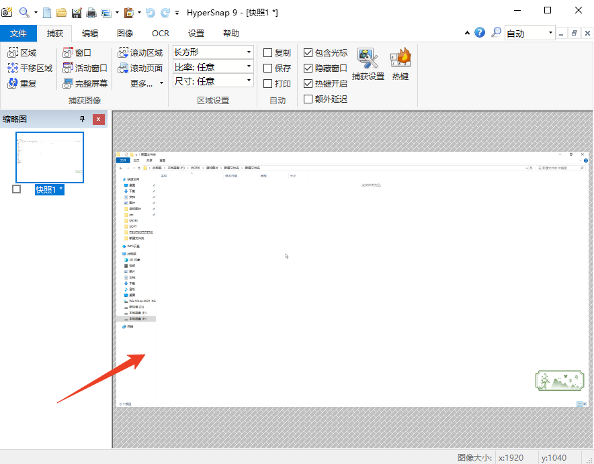594x464 pixels.
Task: Open the OCR ribbon tab
Action: 161,34
